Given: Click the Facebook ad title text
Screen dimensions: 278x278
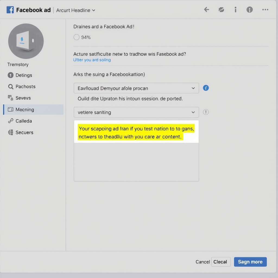Looking at the screenshot, I should click(33, 10).
